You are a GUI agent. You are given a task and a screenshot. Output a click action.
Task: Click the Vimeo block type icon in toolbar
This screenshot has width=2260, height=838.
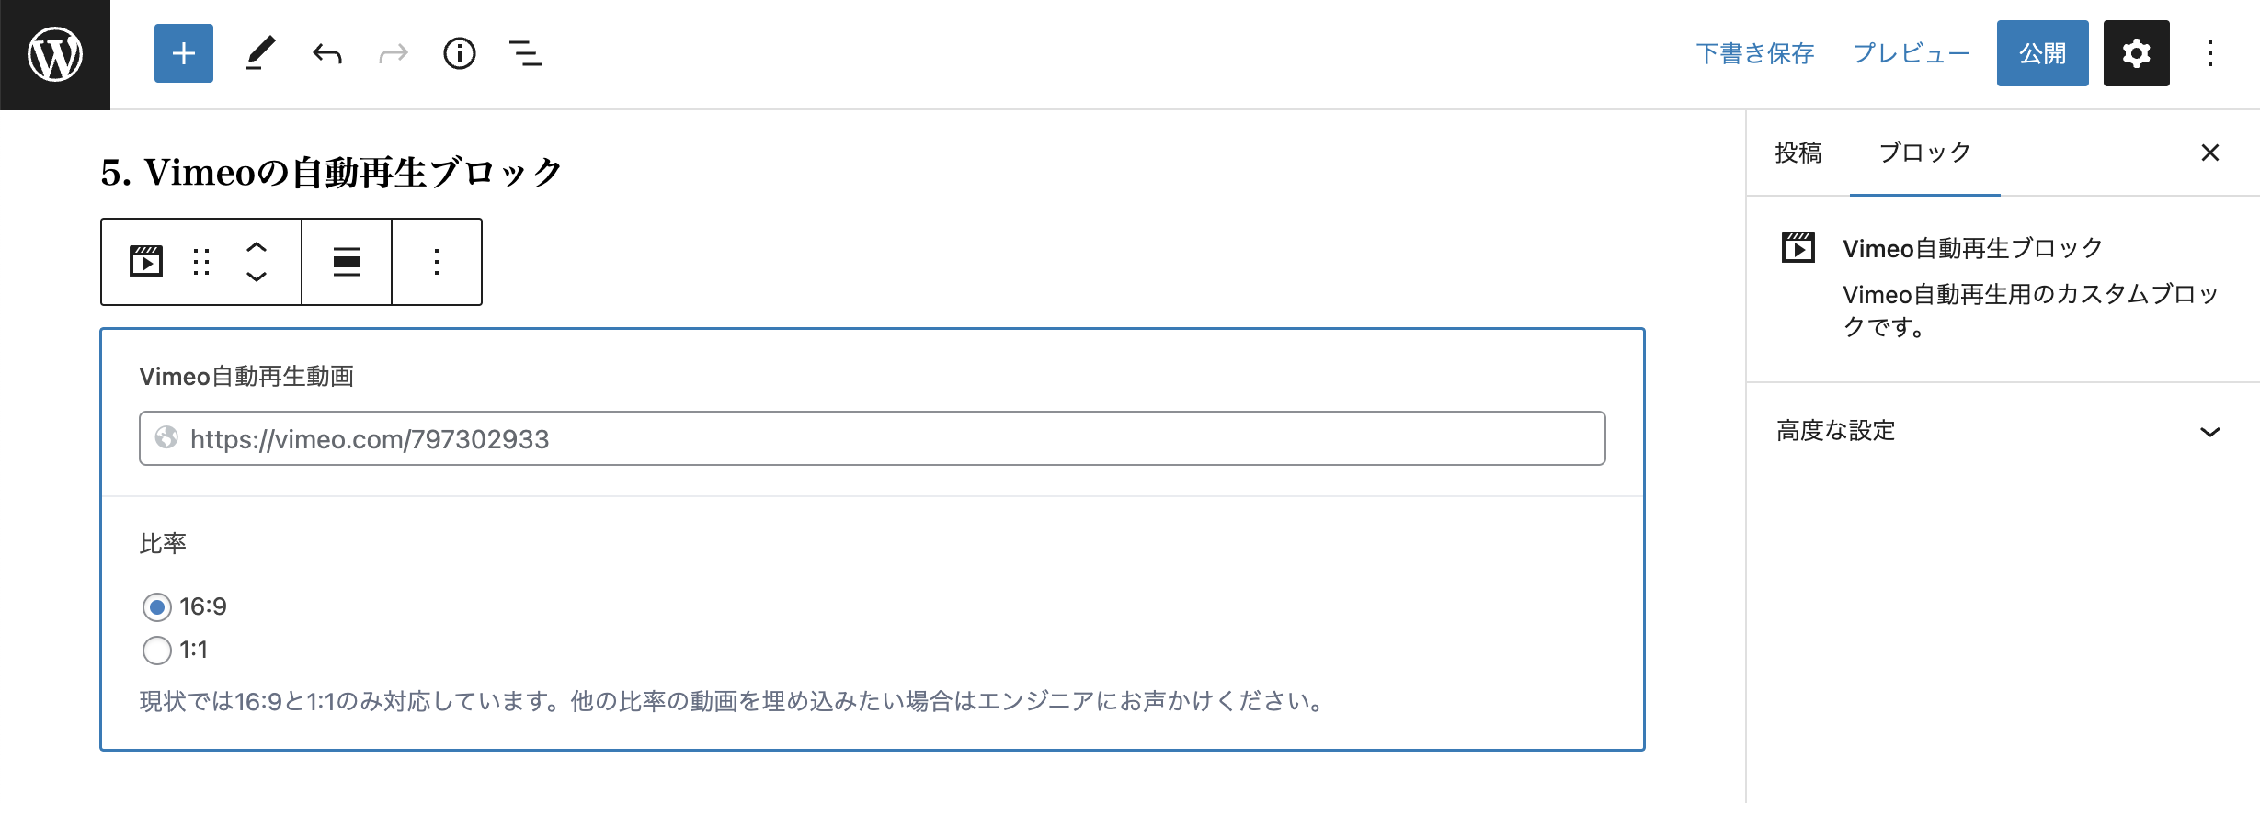pyautogui.click(x=146, y=262)
